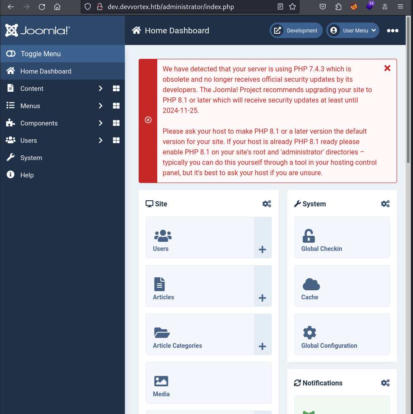Open the Menus dashboard grid icon
This screenshot has width=413, height=414.
(116, 106)
